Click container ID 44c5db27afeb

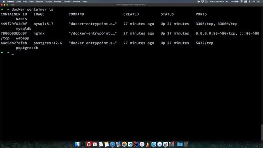[14, 43]
